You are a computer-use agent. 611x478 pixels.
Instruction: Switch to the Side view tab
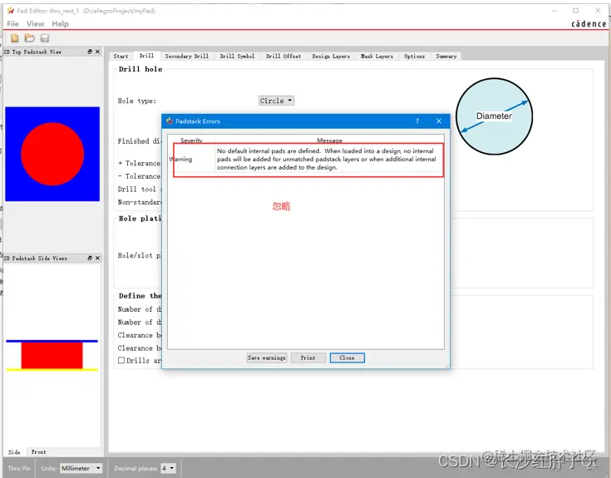[x=14, y=452]
